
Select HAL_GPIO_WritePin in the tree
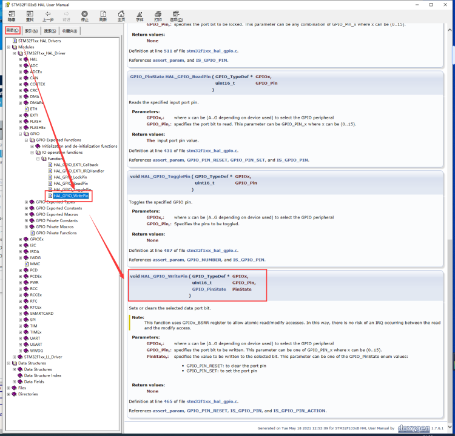click(71, 196)
